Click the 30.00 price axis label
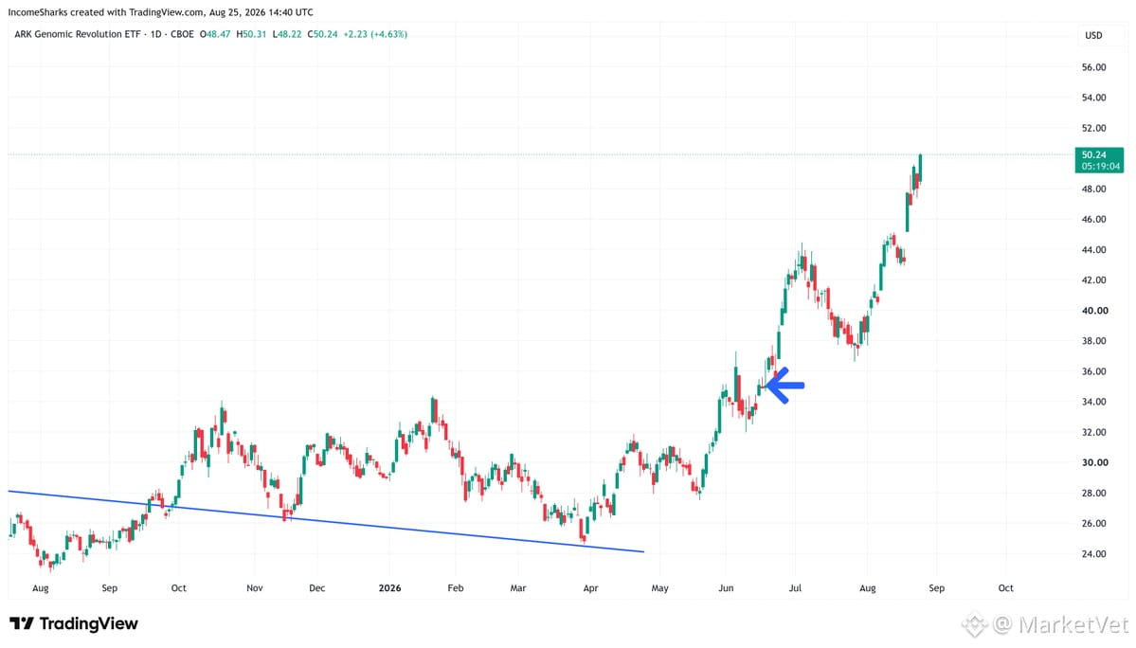The width and height of the screenshot is (1136, 648). (1094, 462)
